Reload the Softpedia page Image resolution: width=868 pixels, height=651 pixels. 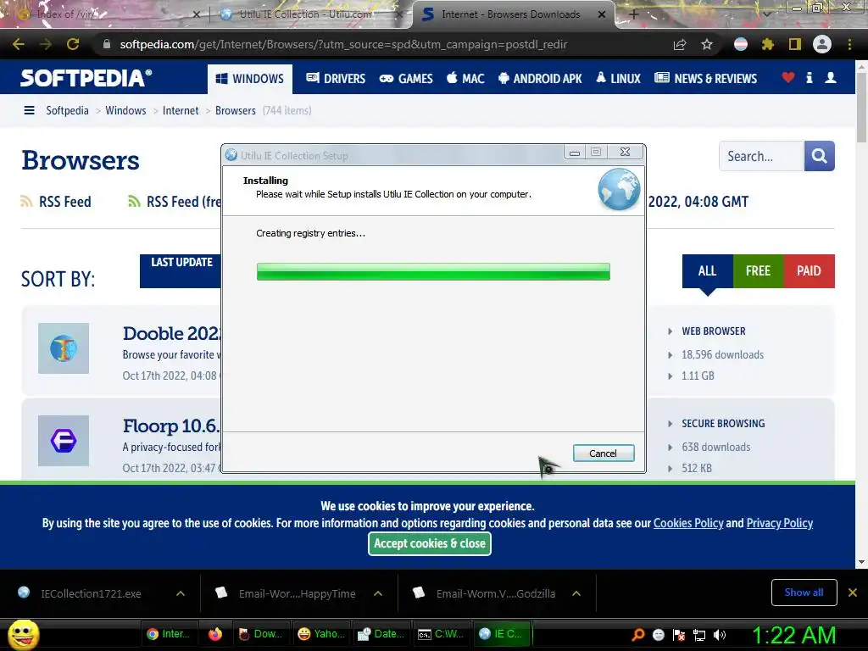pyautogui.click(x=73, y=44)
